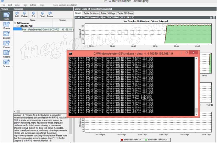Open the Help menu
Viewport: 217px width, 144px height.
point(41,5)
